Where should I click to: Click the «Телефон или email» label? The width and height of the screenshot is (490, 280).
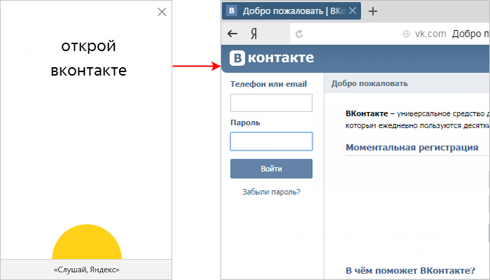[x=268, y=84]
